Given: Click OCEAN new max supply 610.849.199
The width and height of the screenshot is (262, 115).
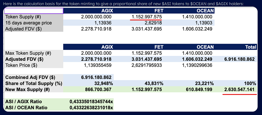Looking at the screenshot, I should pos(189,89).
